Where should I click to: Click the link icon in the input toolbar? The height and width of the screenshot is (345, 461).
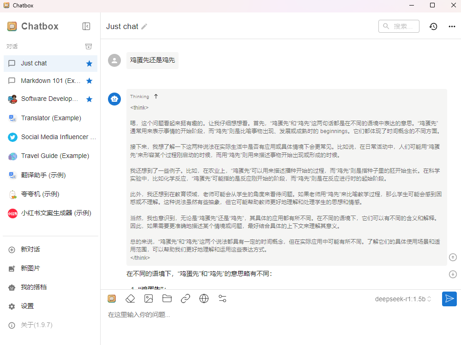186,298
